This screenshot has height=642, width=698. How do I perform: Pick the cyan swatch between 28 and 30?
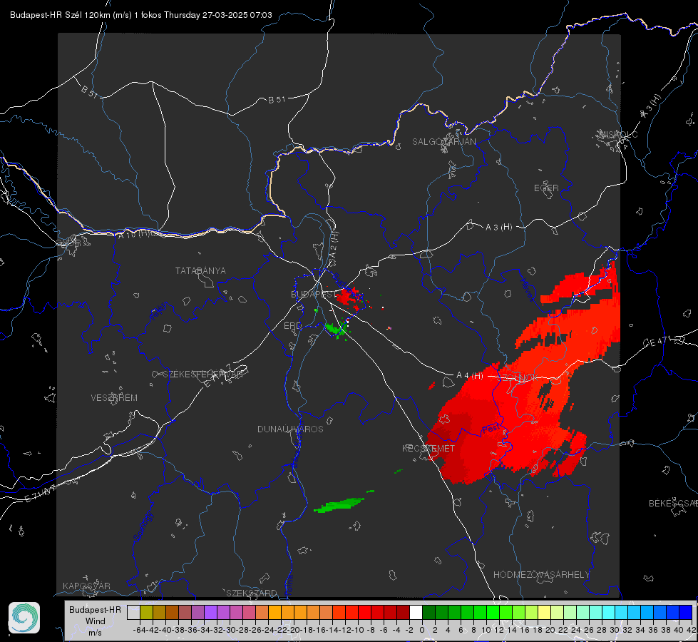(x=609, y=612)
